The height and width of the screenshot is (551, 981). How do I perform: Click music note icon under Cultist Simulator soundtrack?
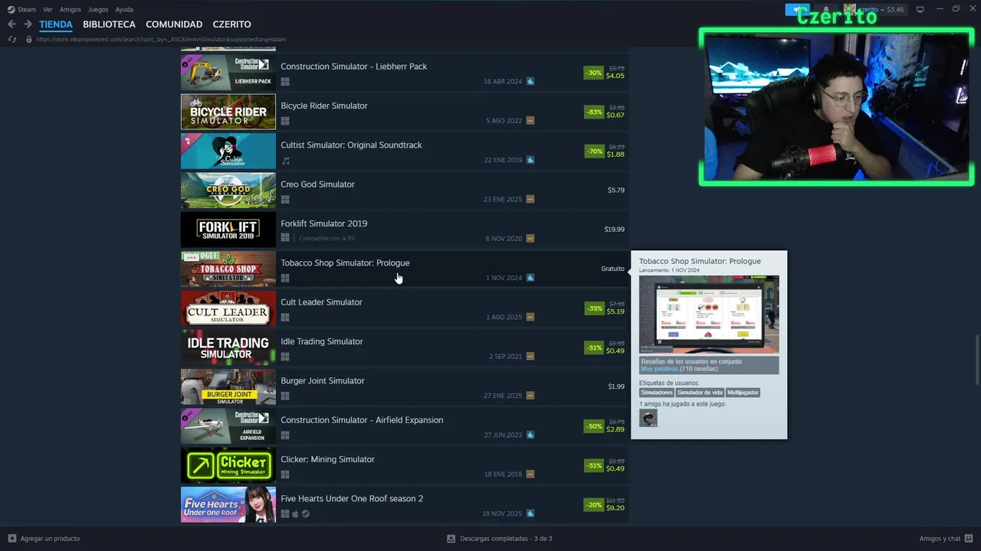286,161
